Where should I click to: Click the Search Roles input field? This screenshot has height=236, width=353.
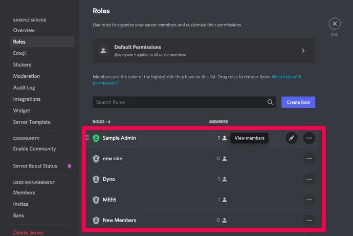tap(184, 102)
